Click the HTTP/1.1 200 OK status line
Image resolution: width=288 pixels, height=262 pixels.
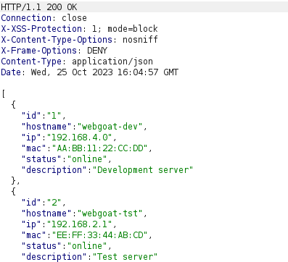pyautogui.click(x=39, y=7)
